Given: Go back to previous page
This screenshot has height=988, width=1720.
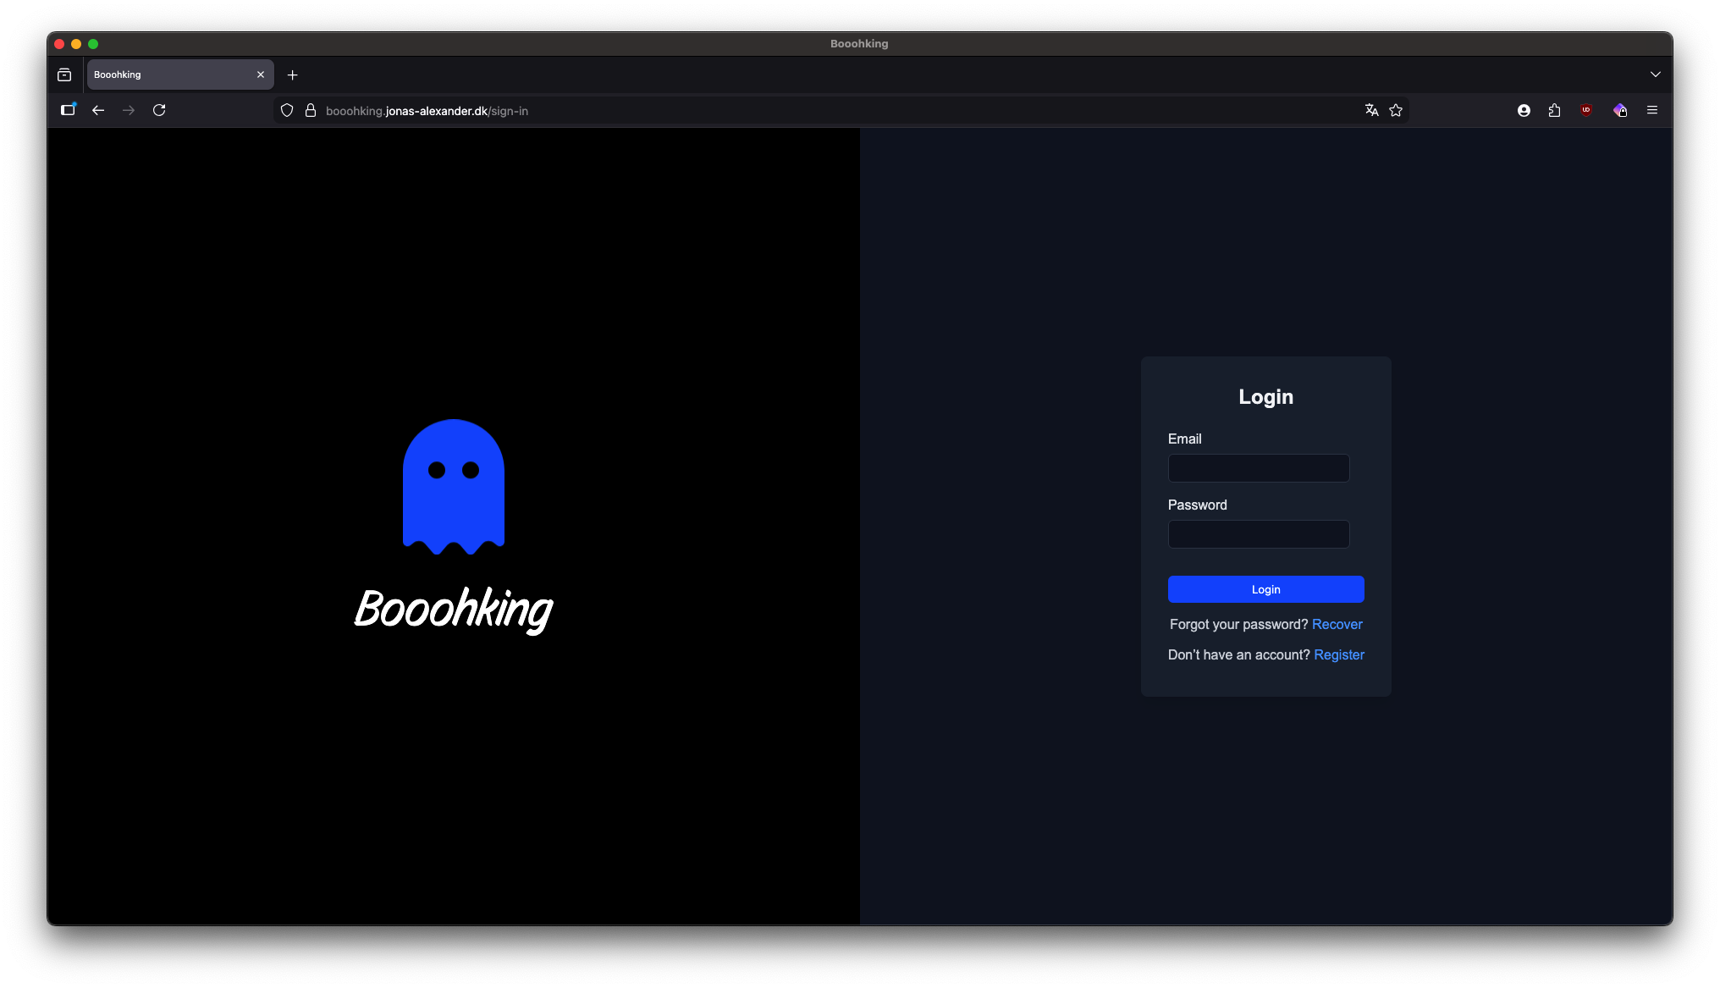Looking at the screenshot, I should (98, 110).
